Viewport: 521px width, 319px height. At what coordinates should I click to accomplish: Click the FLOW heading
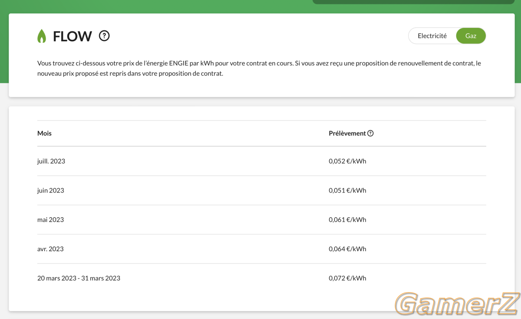click(x=72, y=36)
